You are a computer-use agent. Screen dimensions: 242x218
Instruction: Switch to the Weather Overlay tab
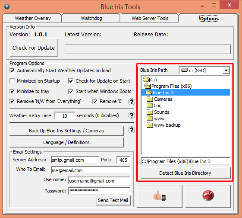pos(32,18)
